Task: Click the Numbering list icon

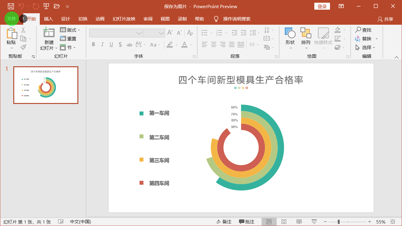Action: [x=219, y=33]
